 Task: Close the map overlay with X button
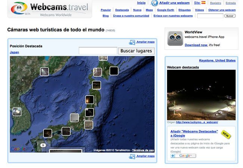pyautogui.click(x=43, y=145)
